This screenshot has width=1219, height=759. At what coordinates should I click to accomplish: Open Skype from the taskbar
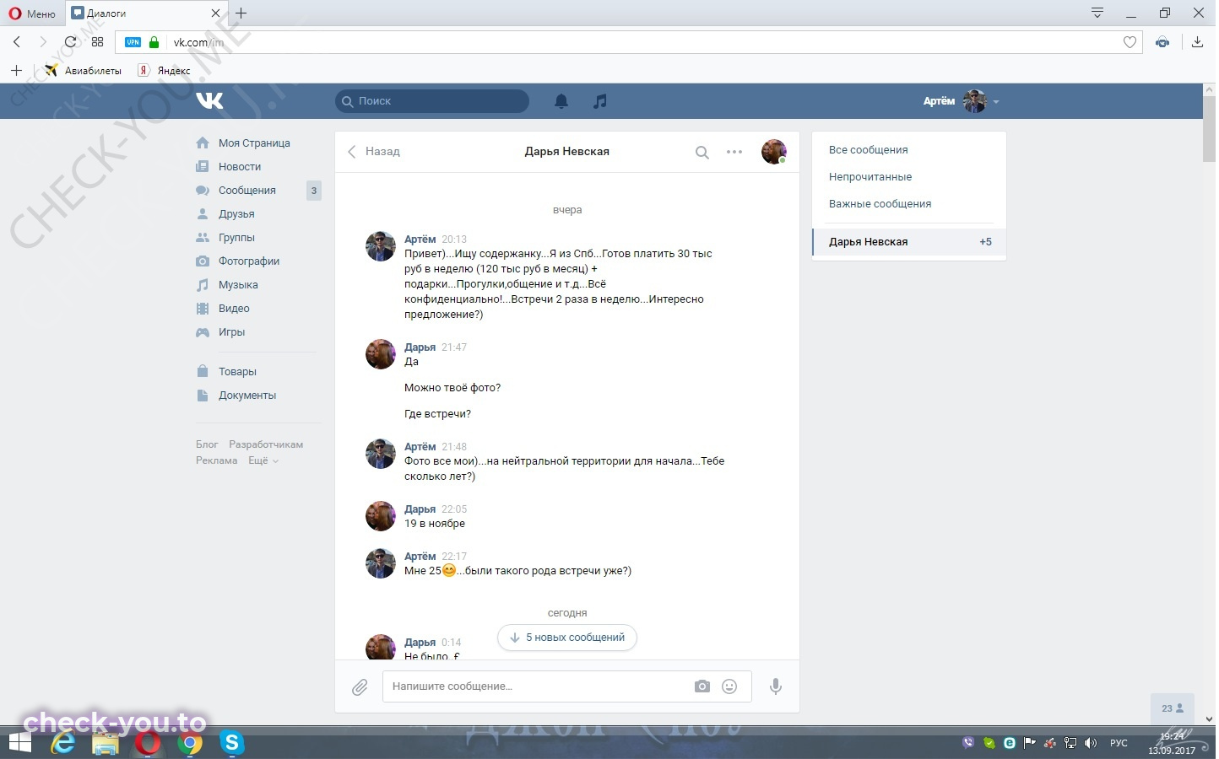pyautogui.click(x=231, y=743)
